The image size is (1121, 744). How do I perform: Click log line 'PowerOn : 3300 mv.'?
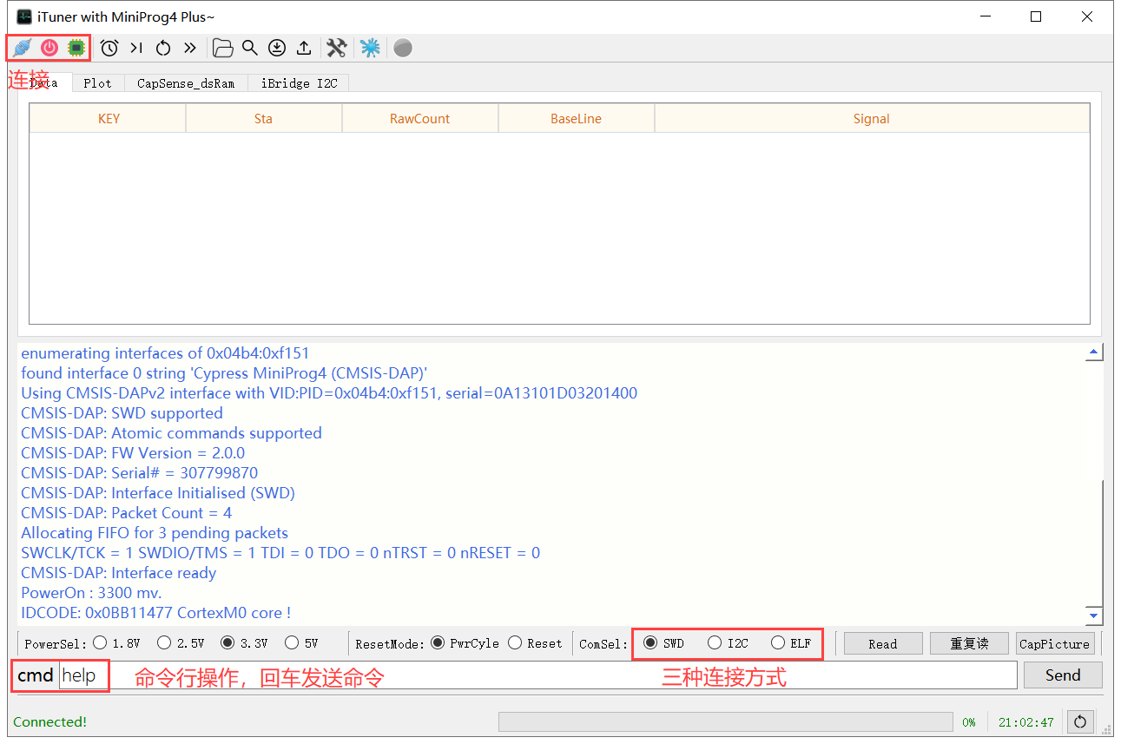click(x=91, y=593)
